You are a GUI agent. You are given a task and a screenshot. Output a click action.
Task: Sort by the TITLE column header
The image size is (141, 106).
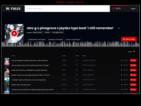(x=13, y=56)
